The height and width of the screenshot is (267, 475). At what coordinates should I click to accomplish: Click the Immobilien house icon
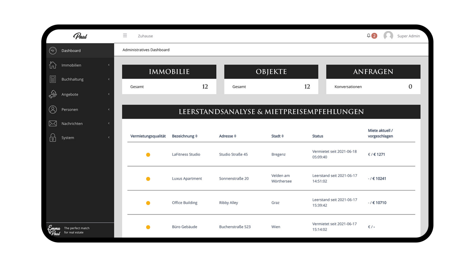[53, 65]
